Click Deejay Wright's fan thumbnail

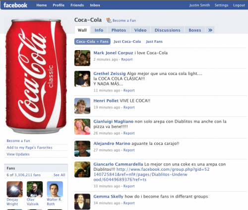pyautogui.click(x=14, y=189)
